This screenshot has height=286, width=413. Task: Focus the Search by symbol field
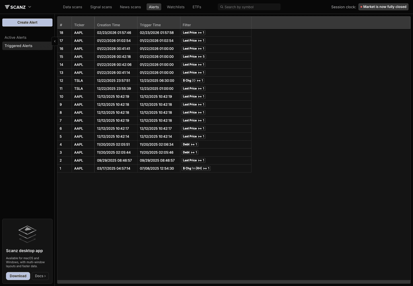coord(249,7)
